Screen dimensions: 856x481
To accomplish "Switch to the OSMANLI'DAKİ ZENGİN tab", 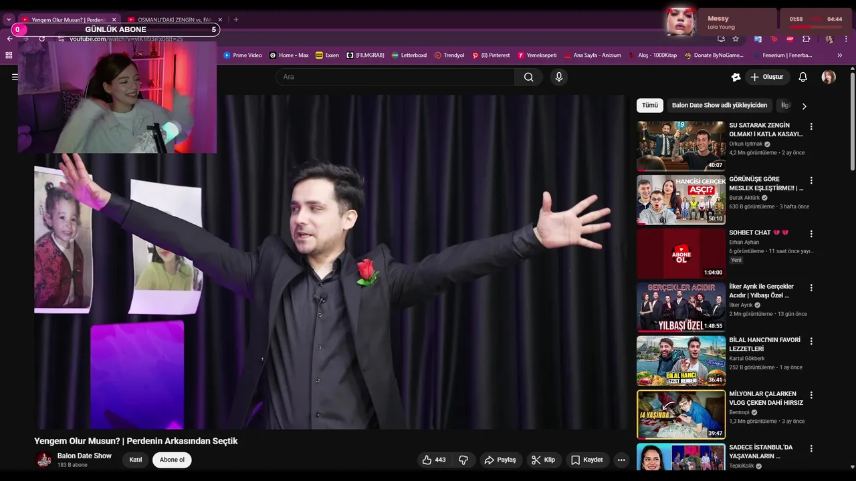I will coord(174,20).
